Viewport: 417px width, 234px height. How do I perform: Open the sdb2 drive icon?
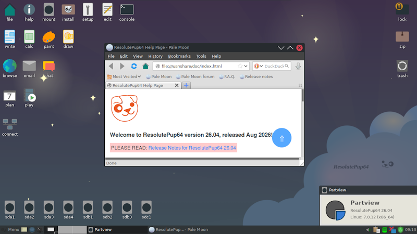tap(107, 207)
